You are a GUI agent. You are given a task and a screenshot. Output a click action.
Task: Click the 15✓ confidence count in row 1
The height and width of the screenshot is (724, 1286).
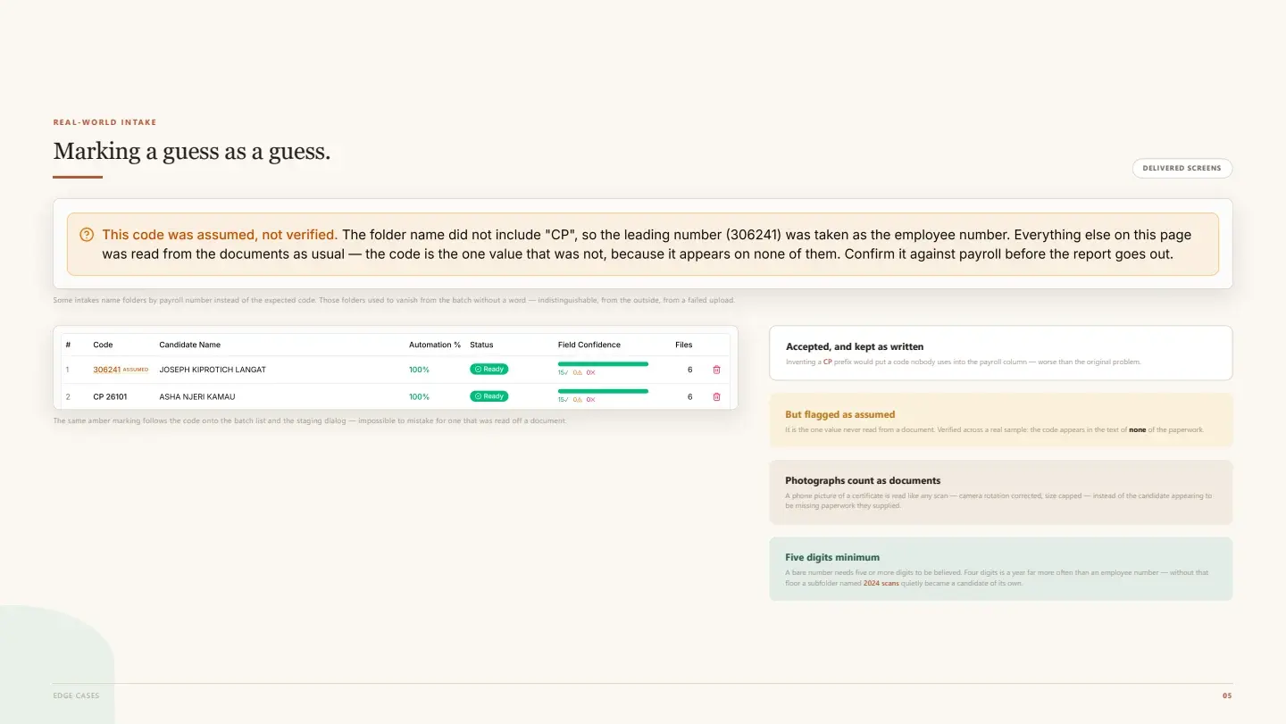(x=563, y=373)
